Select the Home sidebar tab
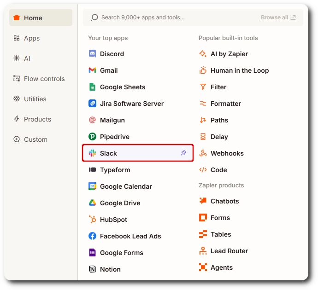Image resolution: width=318 pixels, height=290 pixels. point(41,17)
